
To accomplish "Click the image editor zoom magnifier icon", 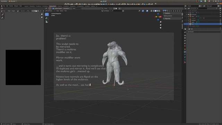I will pyautogui.click(x=42, y=14).
